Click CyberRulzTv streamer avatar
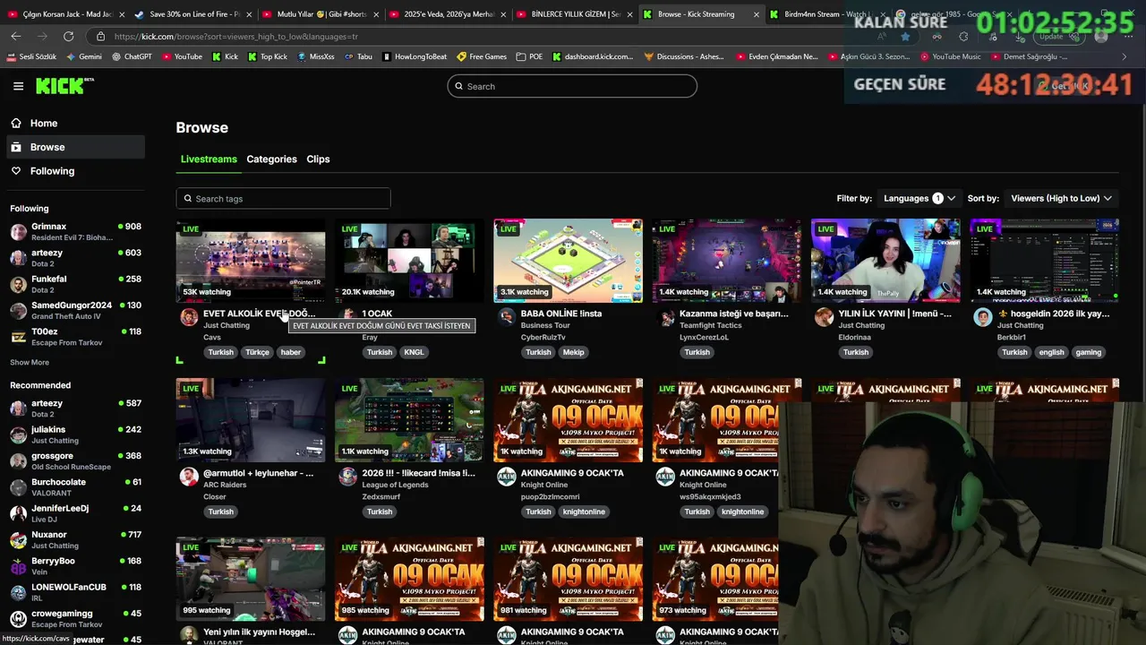This screenshot has height=645, width=1146. tap(507, 317)
